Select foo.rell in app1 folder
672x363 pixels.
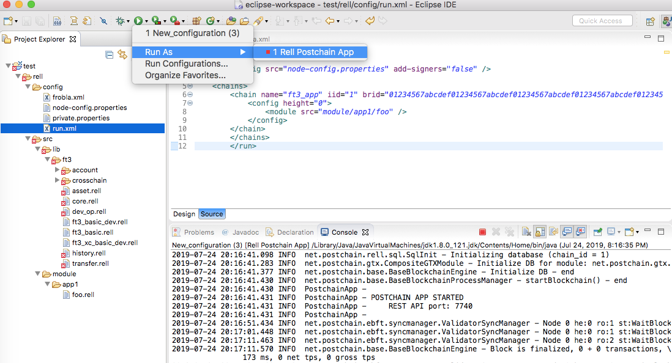pos(83,295)
